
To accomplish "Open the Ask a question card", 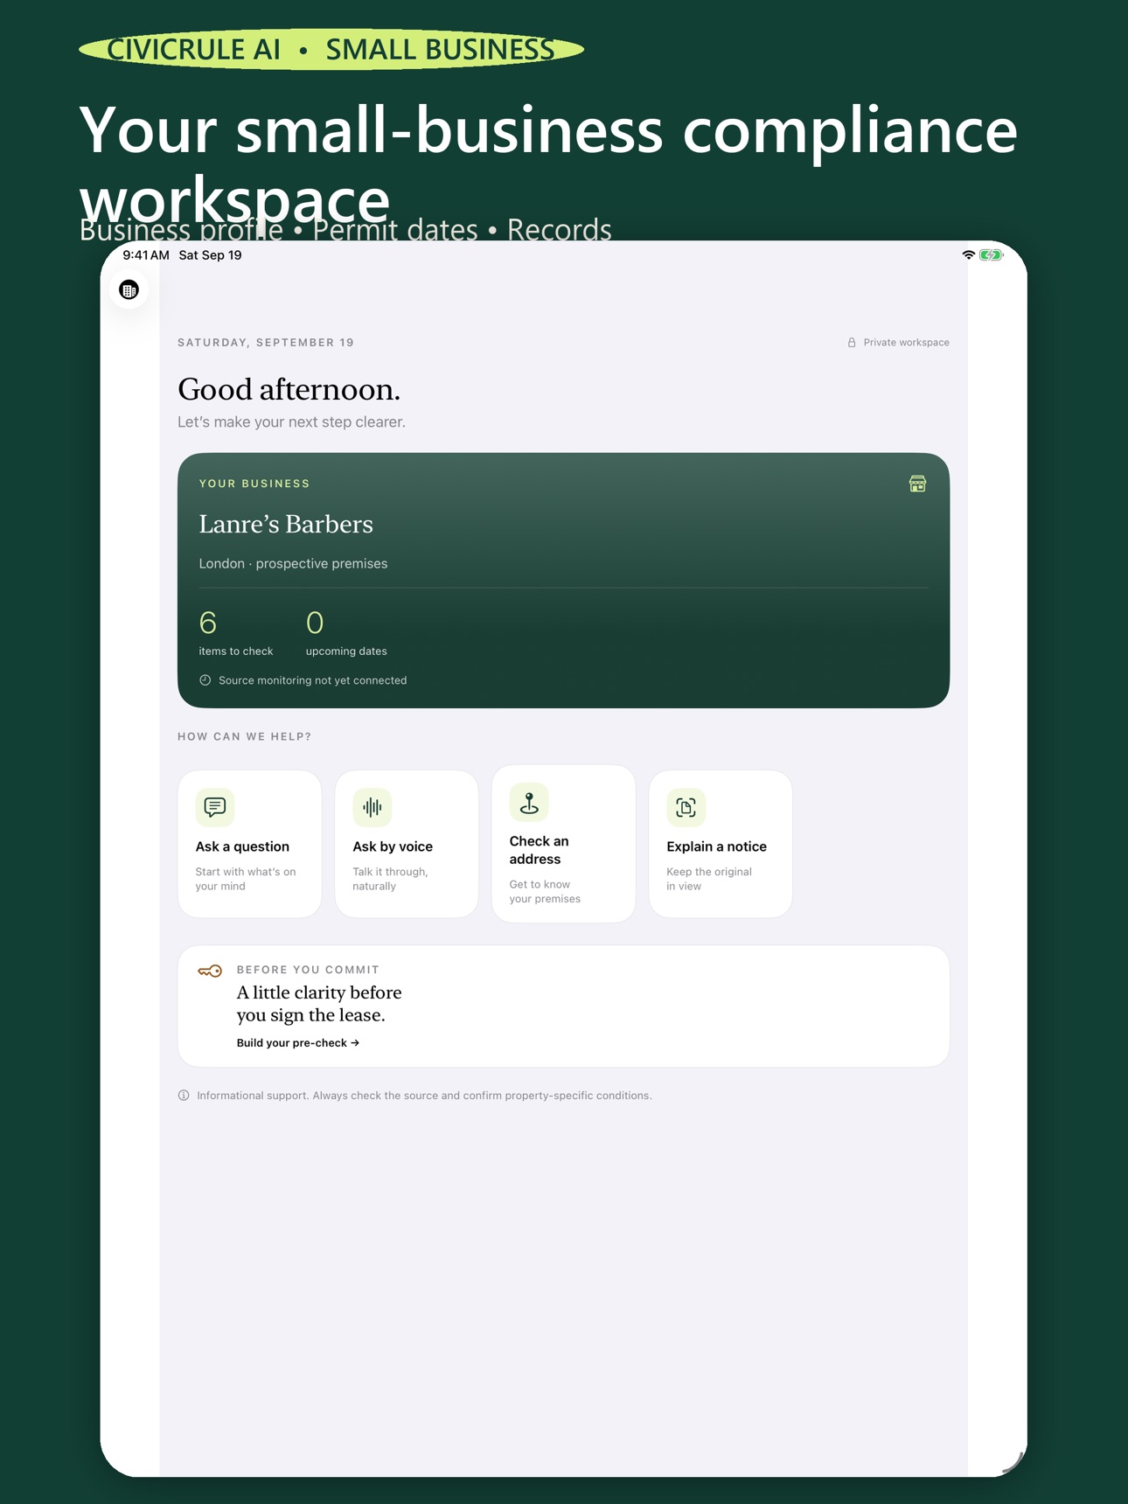I will click(250, 844).
